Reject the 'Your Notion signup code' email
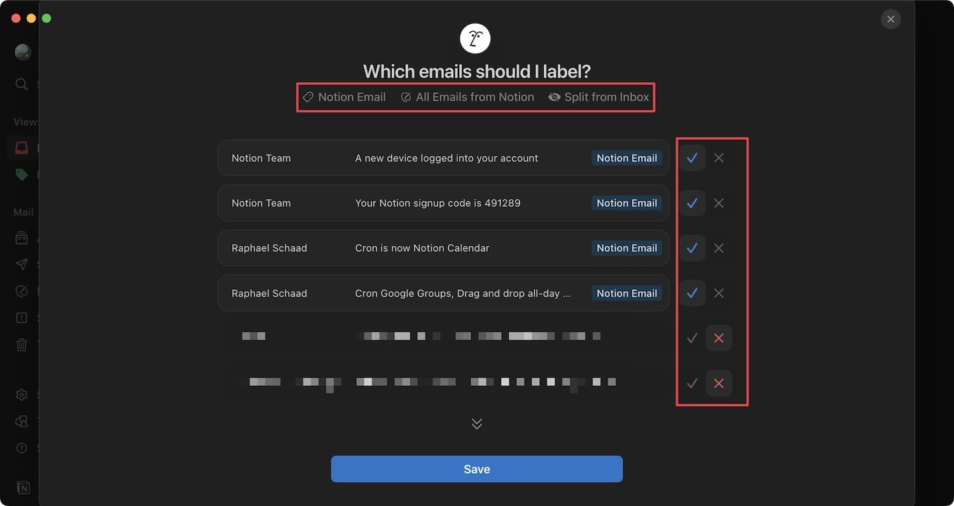This screenshot has height=506, width=954. [719, 203]
